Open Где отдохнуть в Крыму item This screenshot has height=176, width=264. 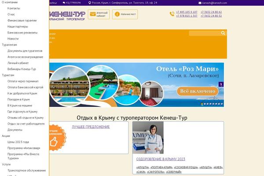pos(22,111)
